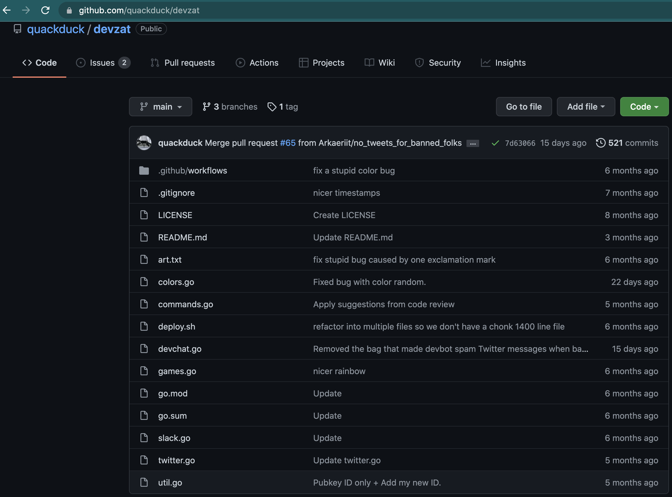Click the Go to file button

click(524, 107)
